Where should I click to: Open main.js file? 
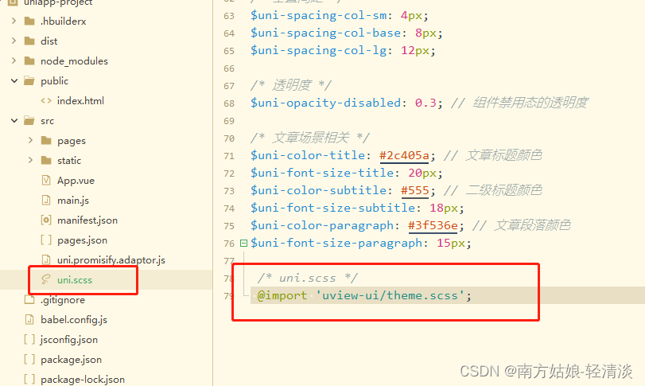click(73, 200)
